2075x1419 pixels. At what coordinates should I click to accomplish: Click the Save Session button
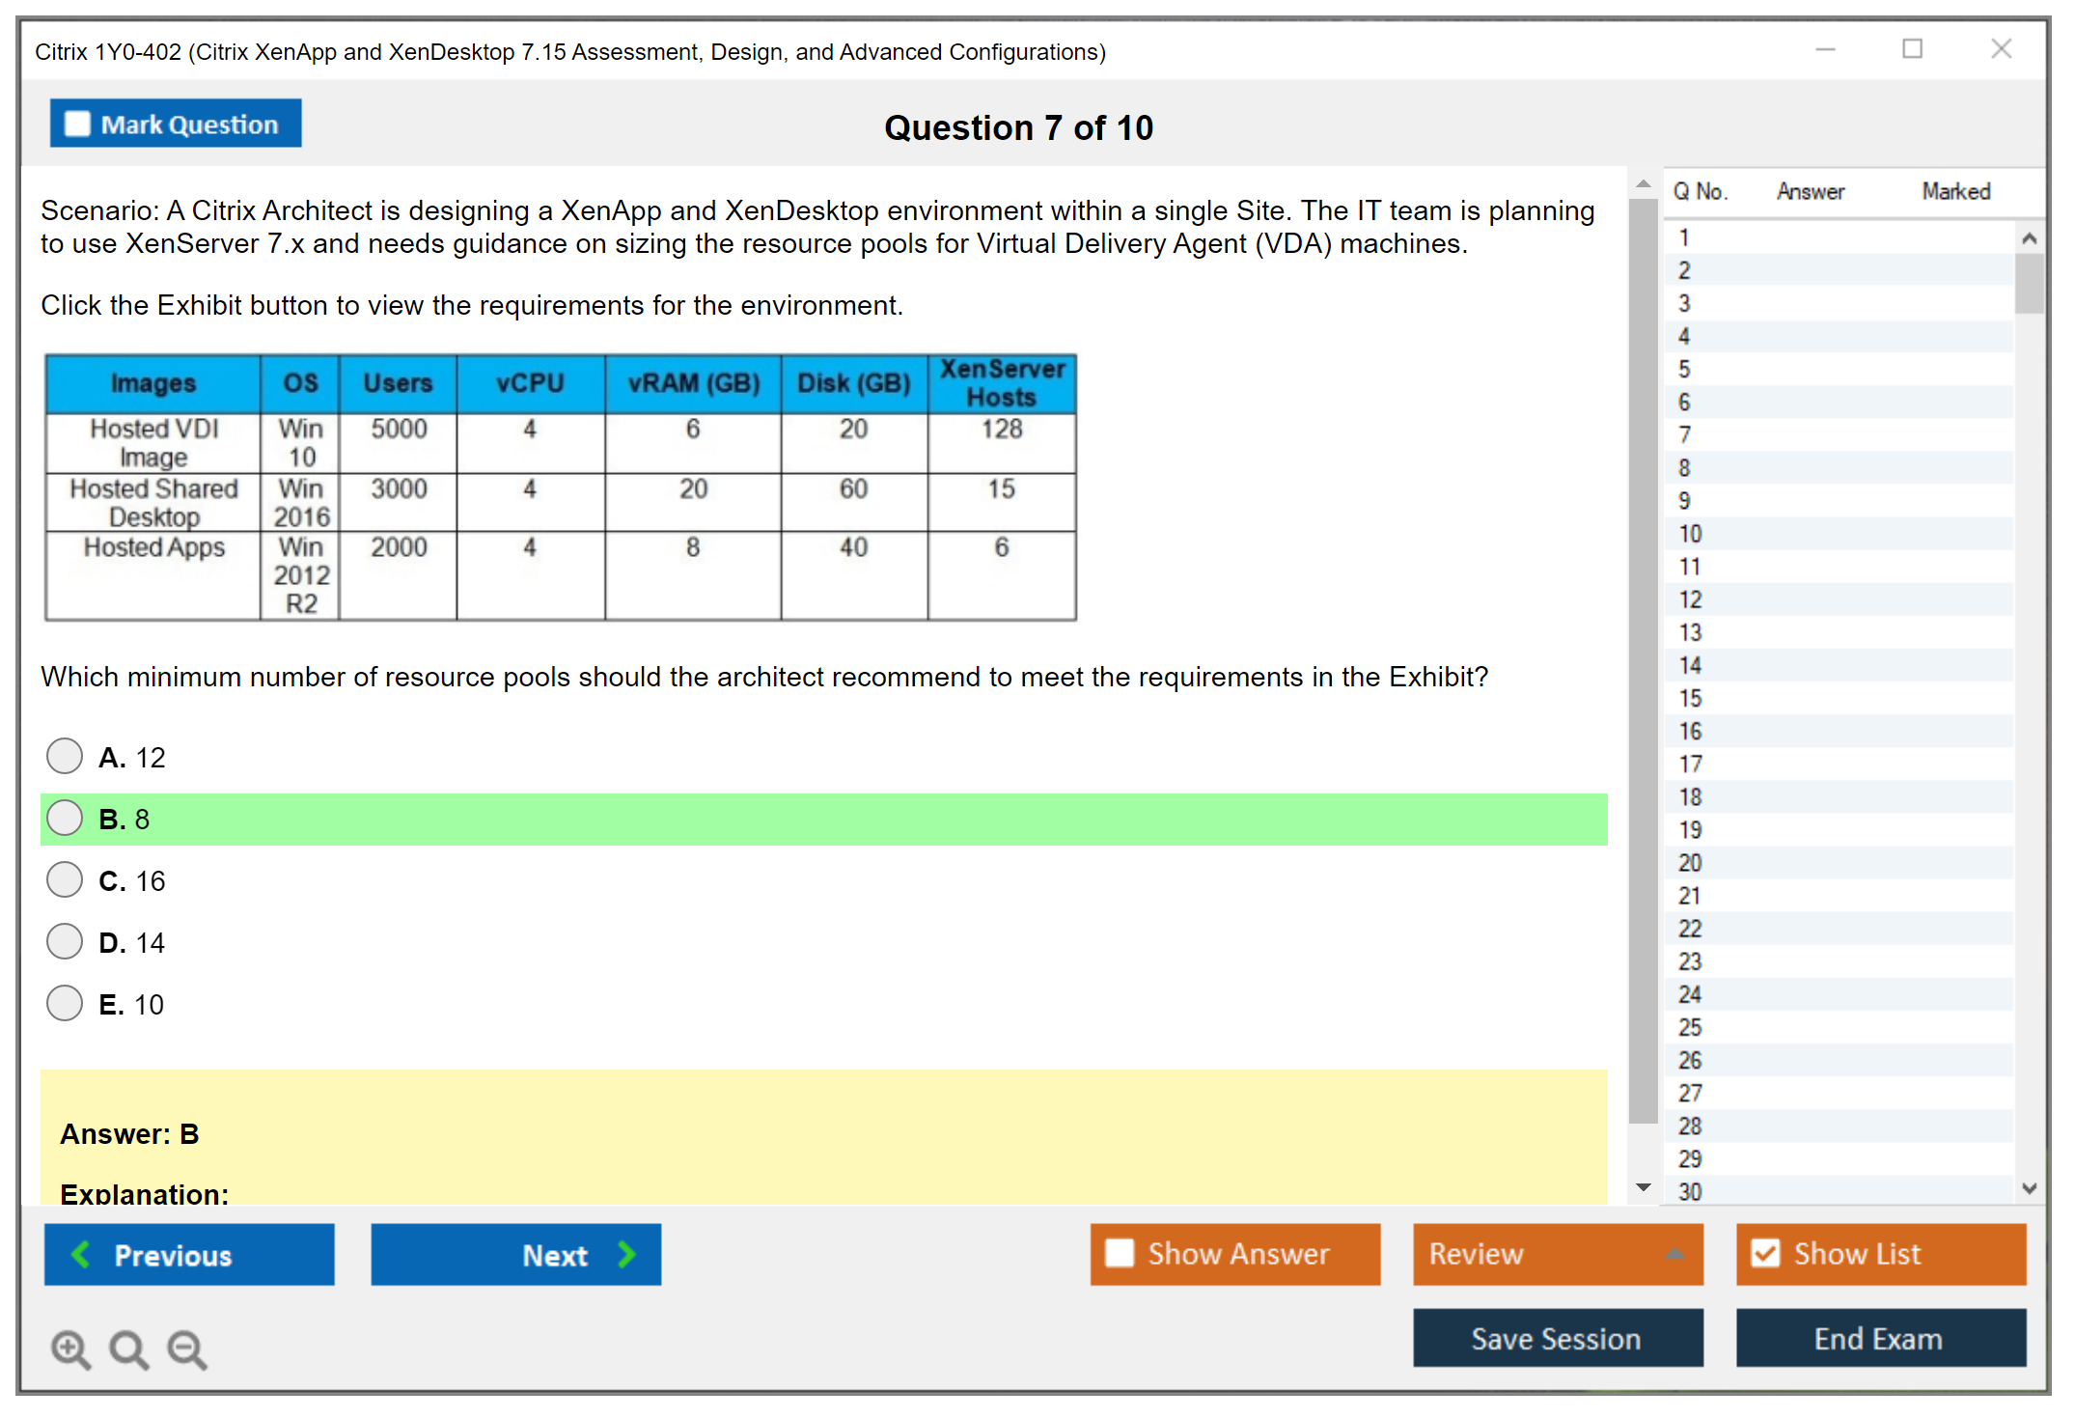coord(1557,1338)
